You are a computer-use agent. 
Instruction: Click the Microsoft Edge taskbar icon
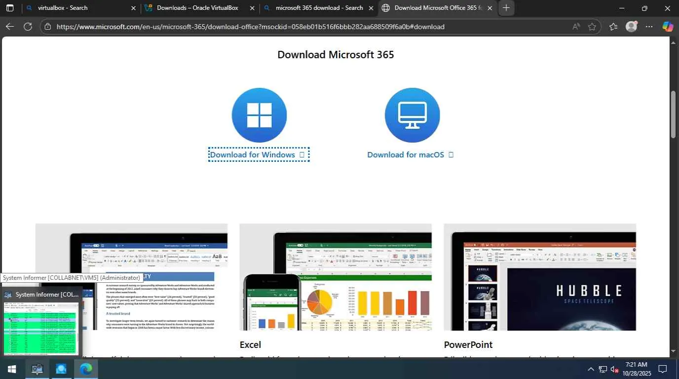(x=86, y=369)
